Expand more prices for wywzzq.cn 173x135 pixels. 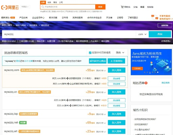(x=101, y=92)
